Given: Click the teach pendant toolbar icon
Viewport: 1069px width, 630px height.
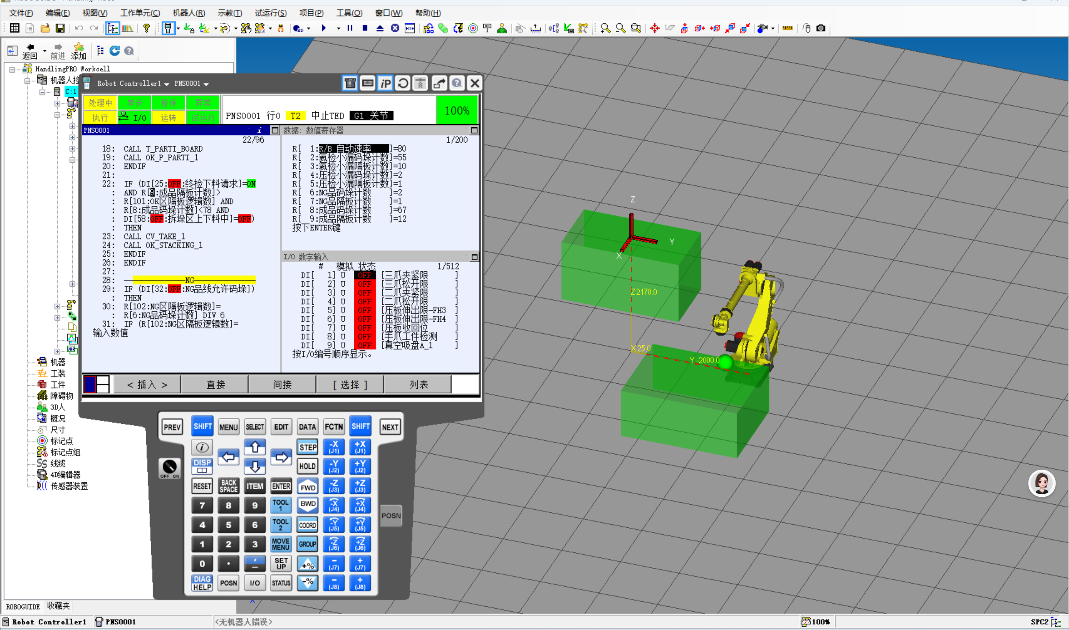Looking at the screenshot, I should tap(168, 28).
